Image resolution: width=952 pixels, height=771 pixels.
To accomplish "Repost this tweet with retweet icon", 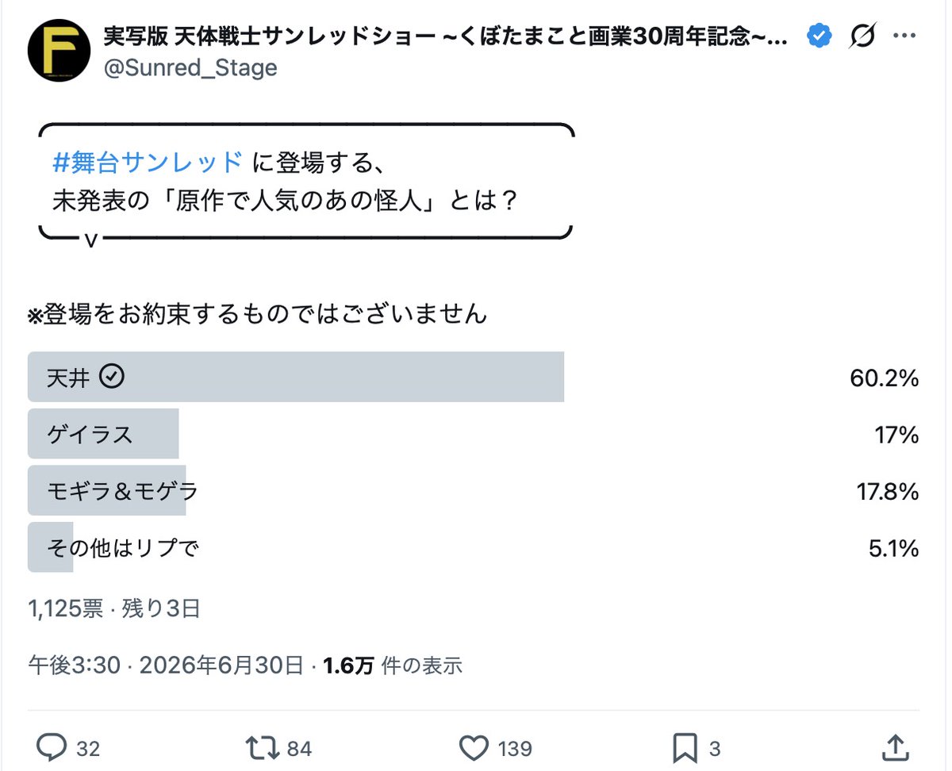I will (263, 747).
